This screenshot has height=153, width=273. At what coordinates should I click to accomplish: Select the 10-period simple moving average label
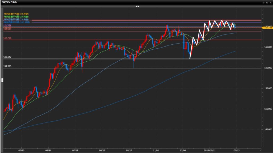[17, 14]
